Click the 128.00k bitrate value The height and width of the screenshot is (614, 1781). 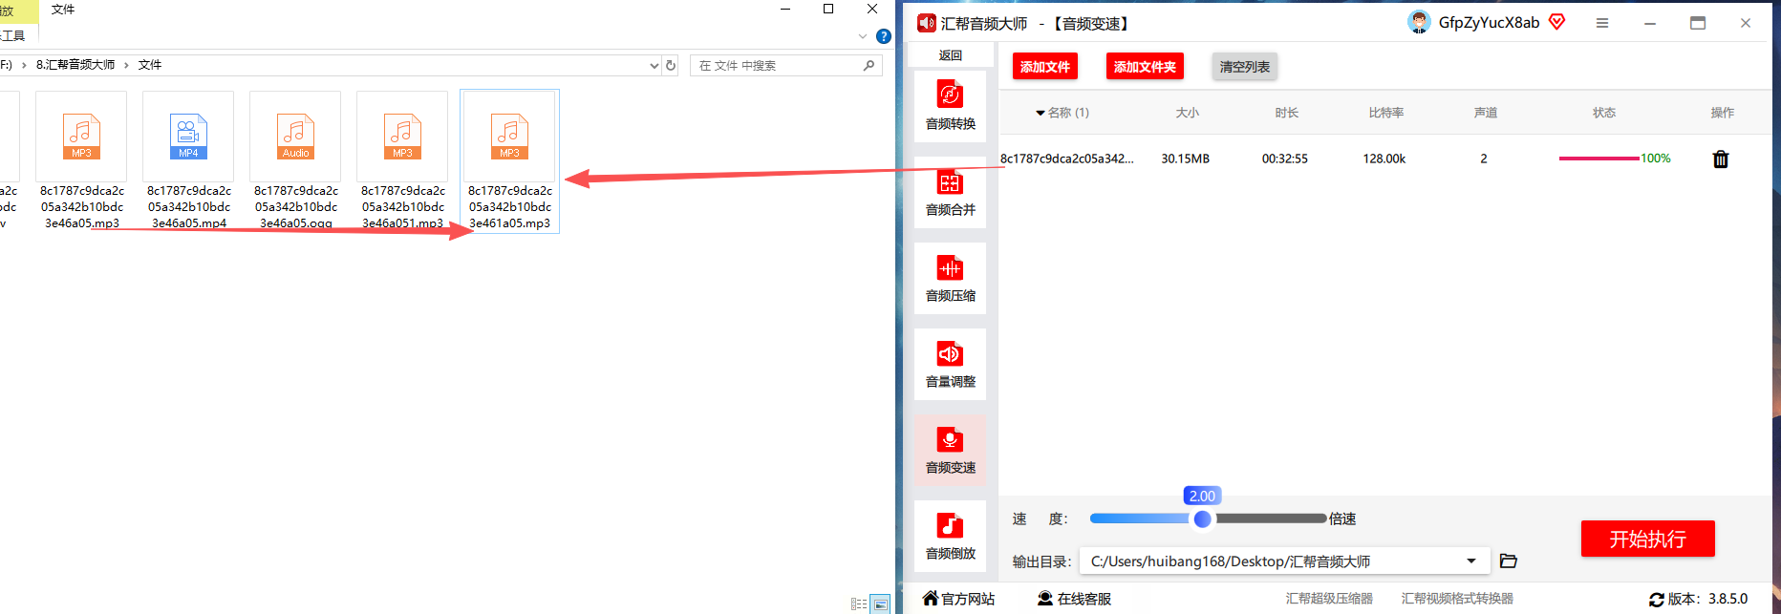pos(1384,159)
